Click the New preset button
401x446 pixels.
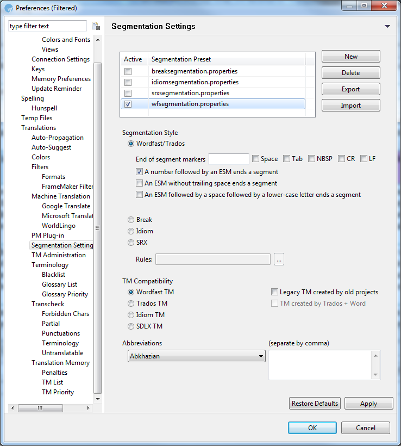350,57
